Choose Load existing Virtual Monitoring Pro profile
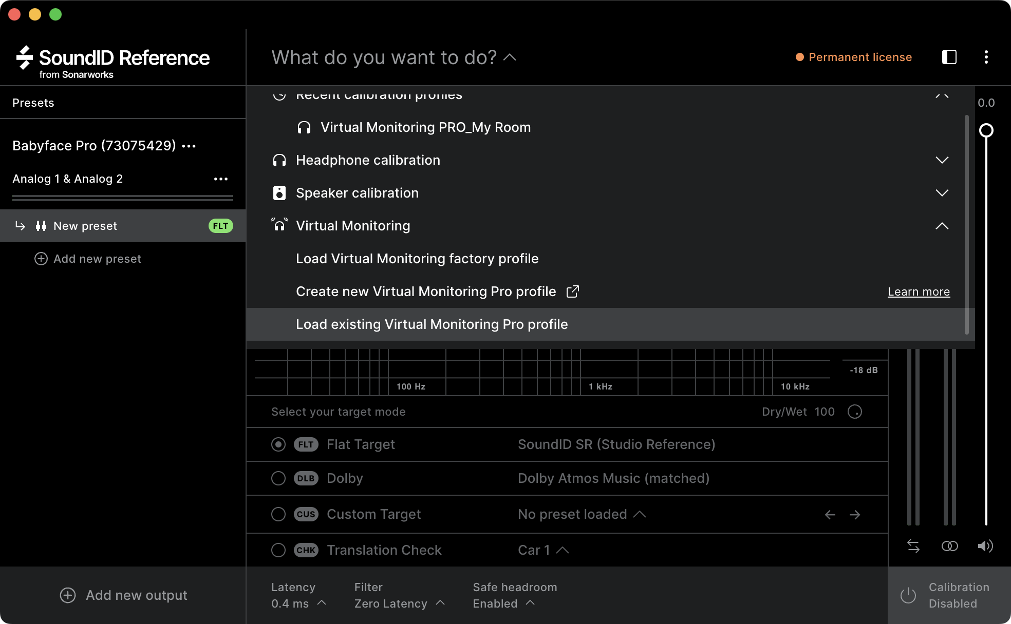Image resolution: width=1011 pixels, height=624 pixels. pos(432,324)
